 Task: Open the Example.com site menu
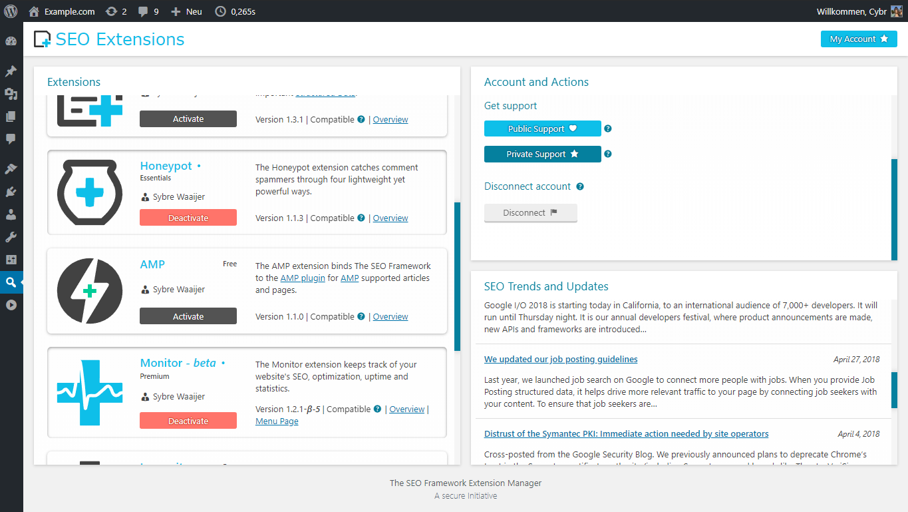(62, 11)
